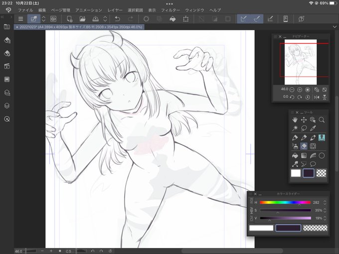Screen dimensions: 339x254
Task: Select the Eraser tool in tool palette
Action: [x=304, y=146]
